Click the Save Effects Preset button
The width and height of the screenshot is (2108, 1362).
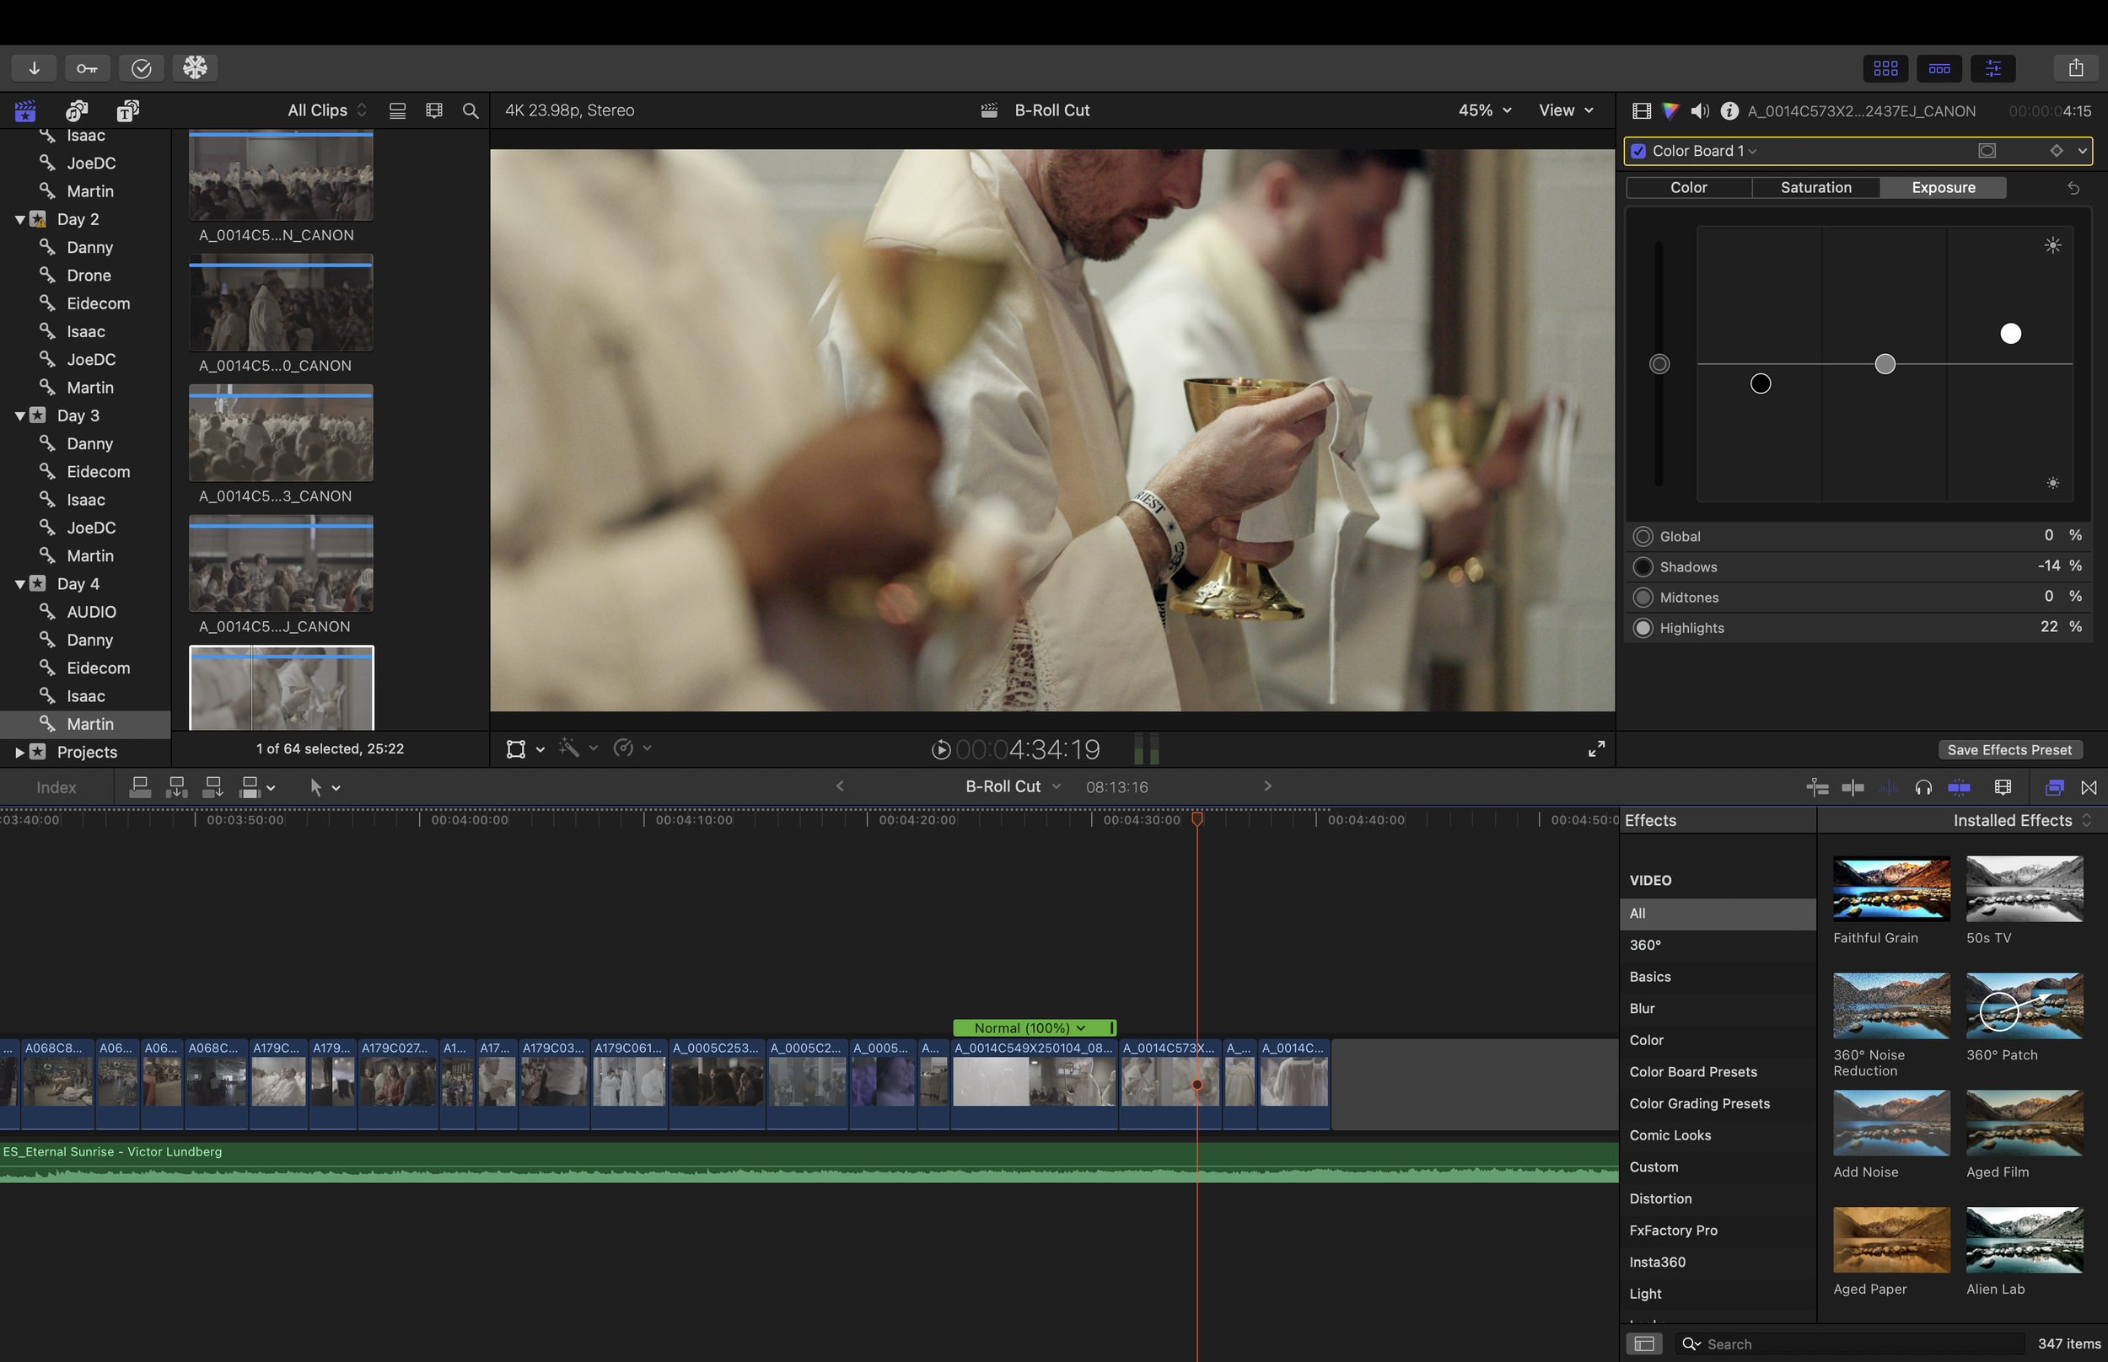(x=2009, y=750)
